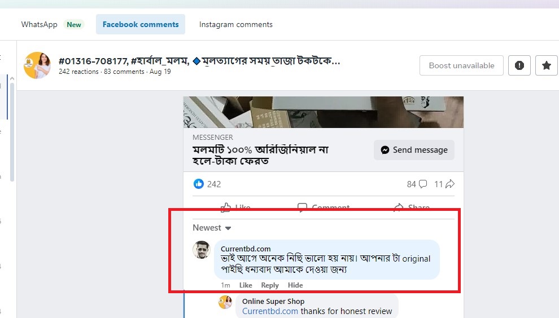Reply to the Currentbd.com comment
Screen dimensions: 559x318
tap(270, 285)
